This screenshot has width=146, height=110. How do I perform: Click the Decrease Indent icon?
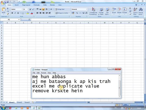(47, 13)
